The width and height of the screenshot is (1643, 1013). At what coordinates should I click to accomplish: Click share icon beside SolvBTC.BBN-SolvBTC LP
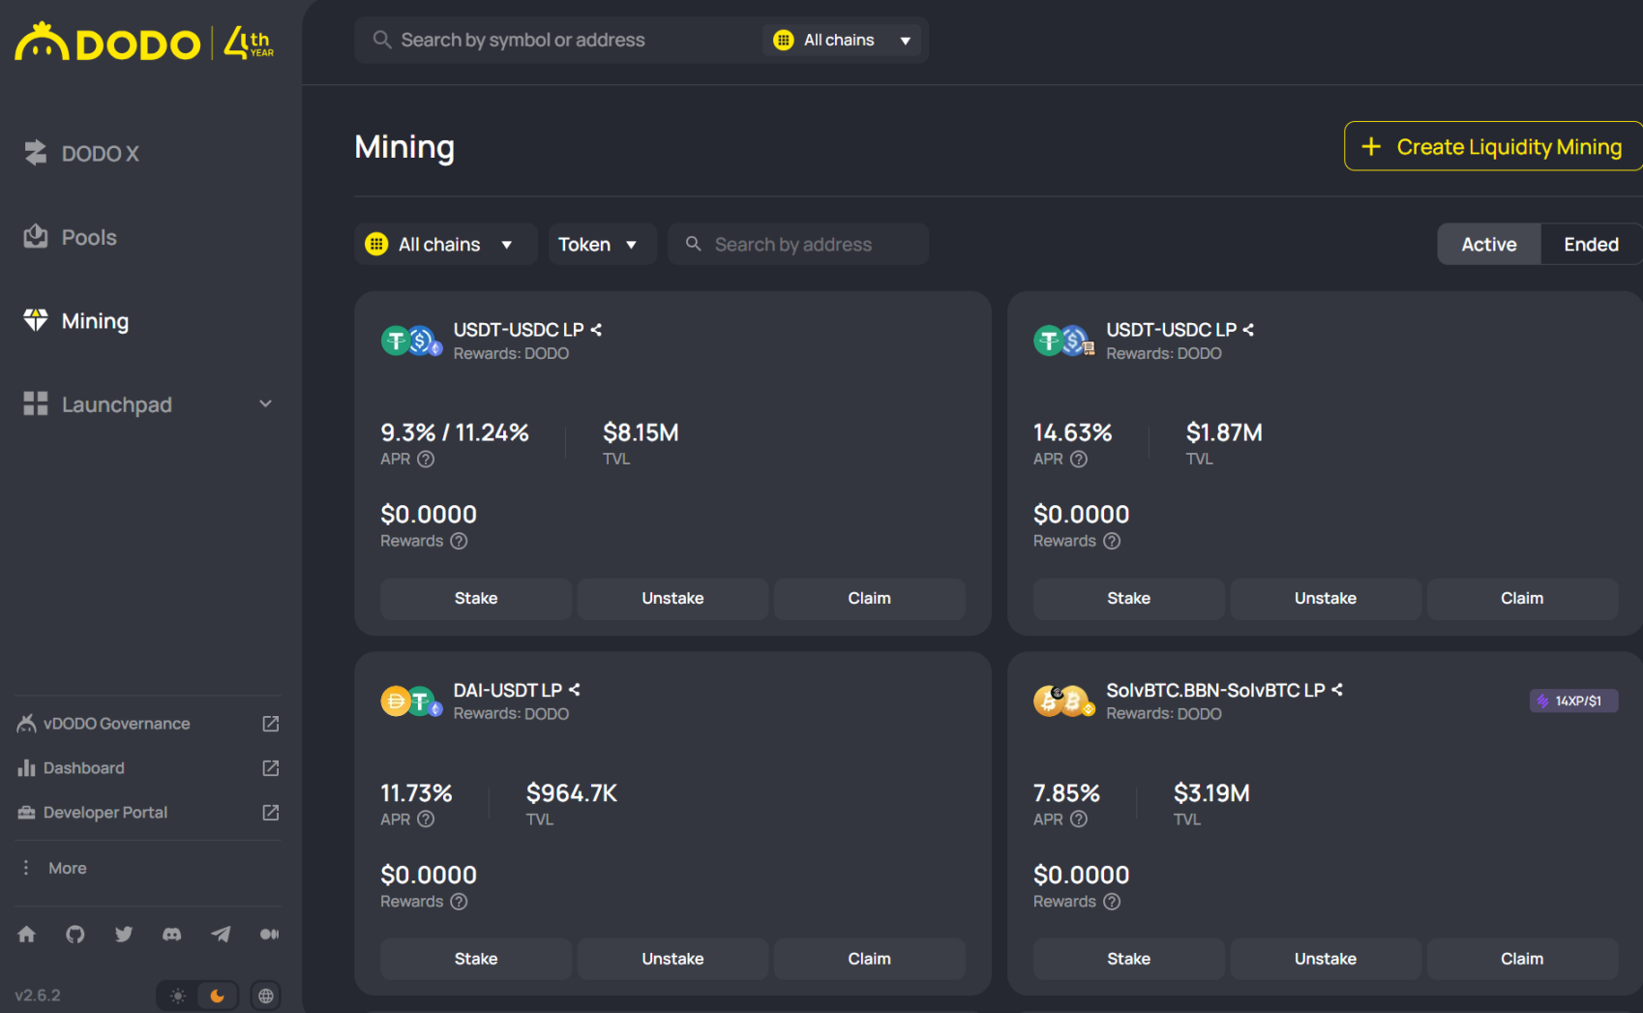[x=1337, y=690]
